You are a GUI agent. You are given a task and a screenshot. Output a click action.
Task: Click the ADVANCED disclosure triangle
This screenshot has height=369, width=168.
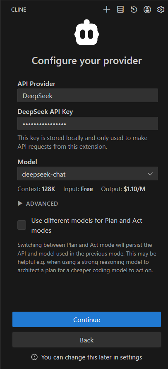click(20, 204)
